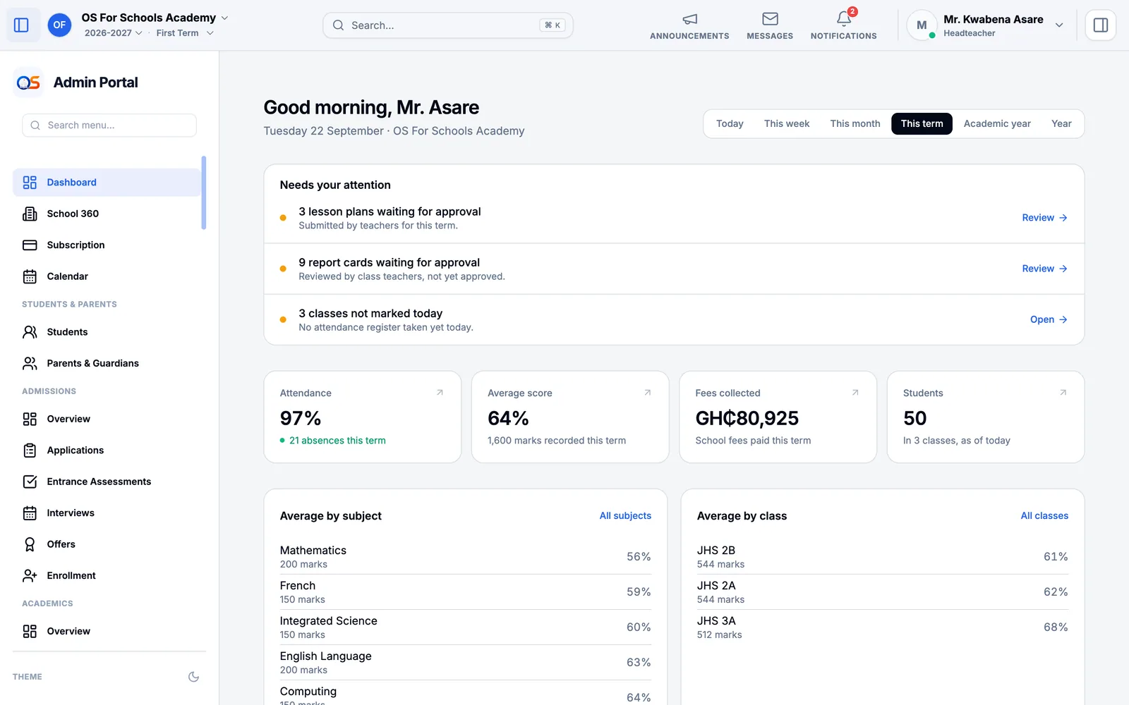Click the English Language 63% row
Screen dimensions: 1129x705
click(465, 663)
